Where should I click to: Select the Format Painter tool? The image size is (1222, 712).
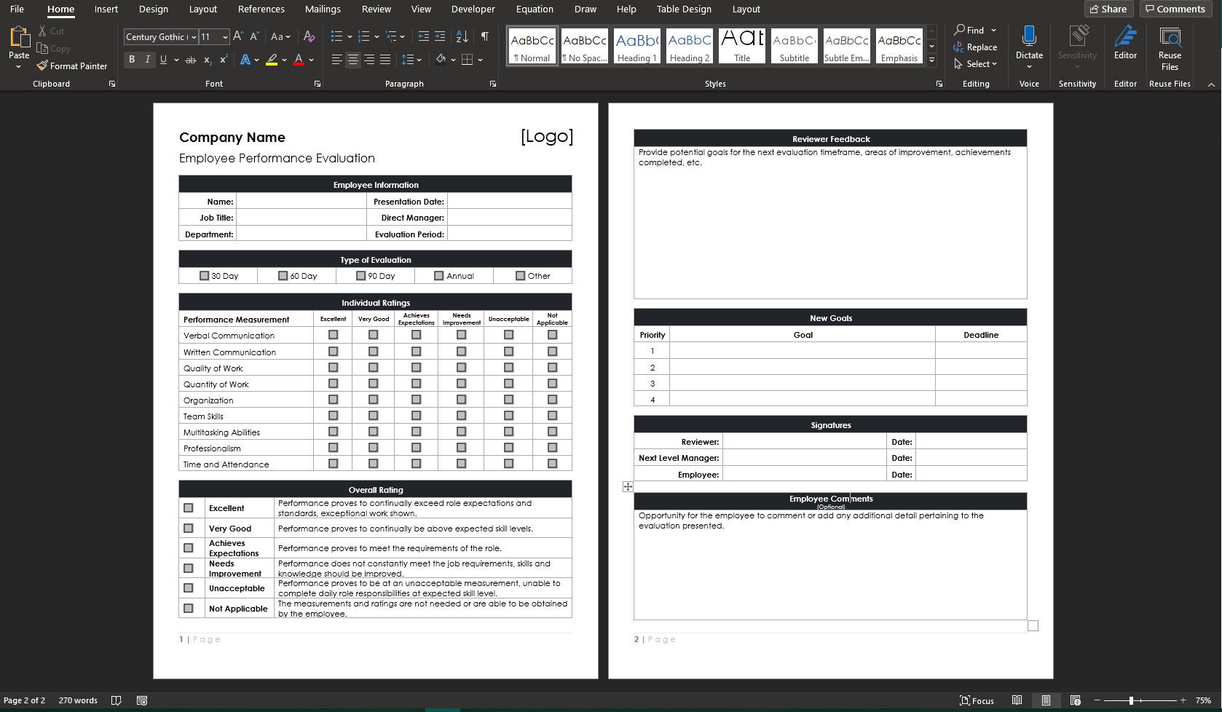click(72, 66)
